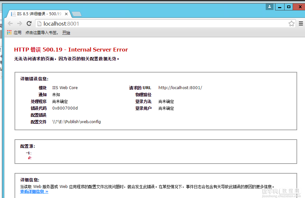The width and height of the screenshot is (305, 198).
Task: Click the 点击这里导入书签 text
Action: coord(42,33)
